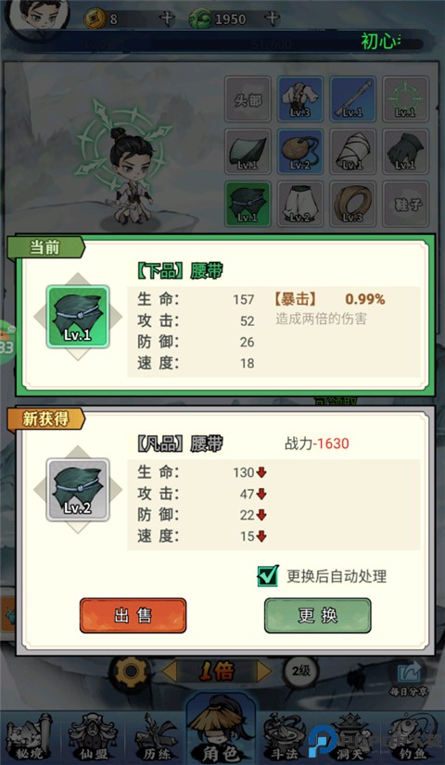This screenshot has width=445, height=765.
Task: Select the white robe armor slot
Action: (300, 98)
